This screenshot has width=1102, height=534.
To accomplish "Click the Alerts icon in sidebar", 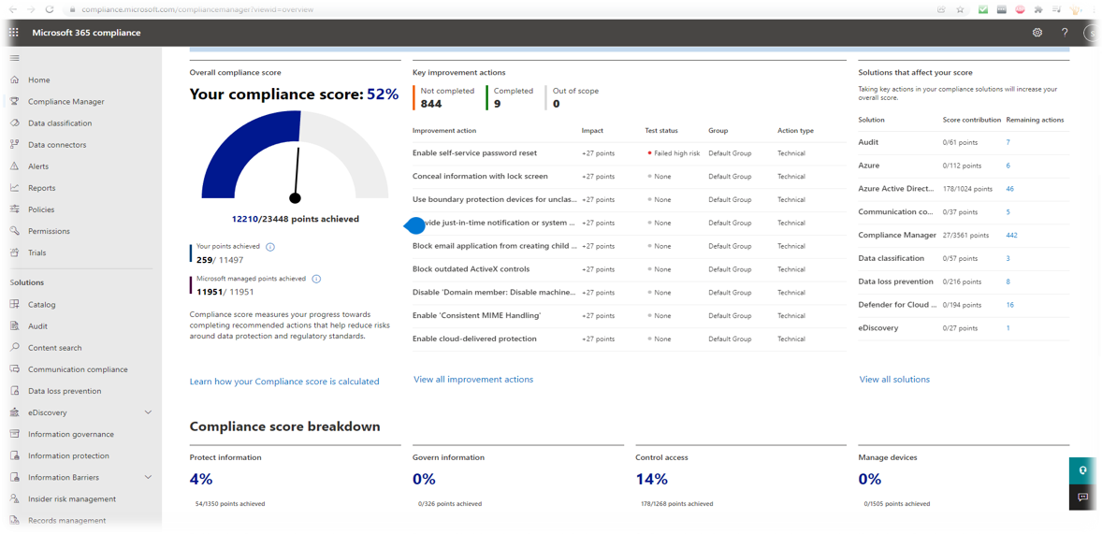I will 14,166.
